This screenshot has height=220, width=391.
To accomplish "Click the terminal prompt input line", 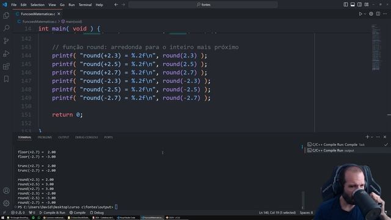I will tap(67, 207).
